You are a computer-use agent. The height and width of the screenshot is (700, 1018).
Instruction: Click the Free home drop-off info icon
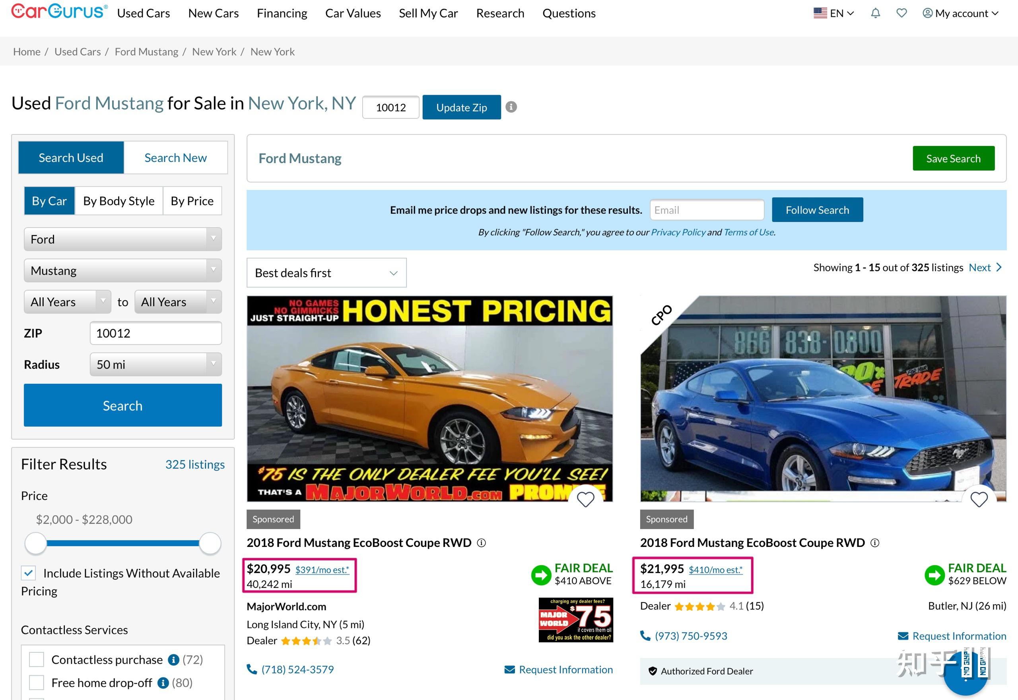(x=163, y=683)
